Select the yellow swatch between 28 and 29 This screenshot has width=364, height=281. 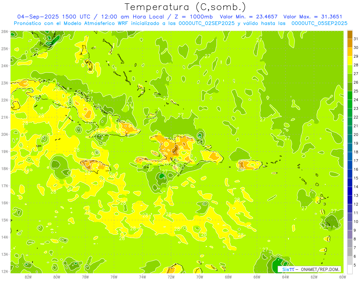[350, 61]
